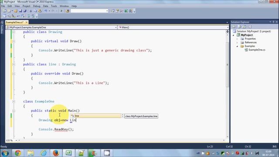Collapse the override Draw method region
Screen dimensions: 279x157
click(14, 74)
